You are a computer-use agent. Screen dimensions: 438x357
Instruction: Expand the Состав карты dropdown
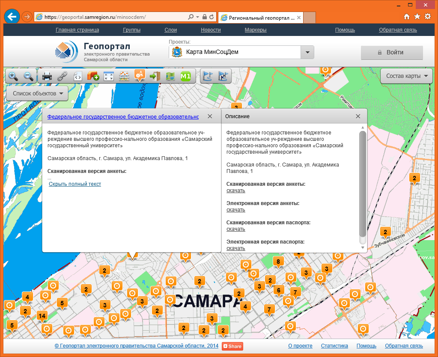(x=406, y=76)
